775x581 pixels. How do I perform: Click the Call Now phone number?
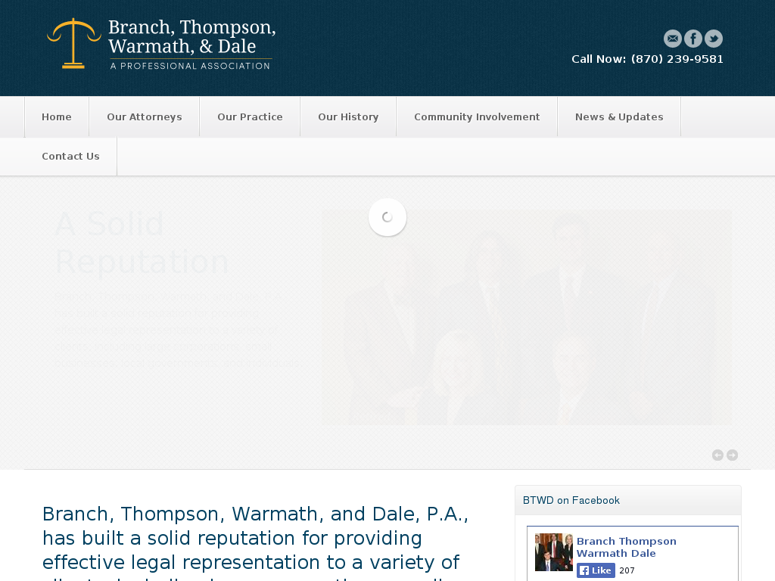click(x=648, y=59)
